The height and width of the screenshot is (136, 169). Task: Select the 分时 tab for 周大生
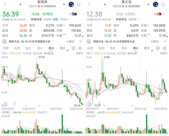pos(90,48)
